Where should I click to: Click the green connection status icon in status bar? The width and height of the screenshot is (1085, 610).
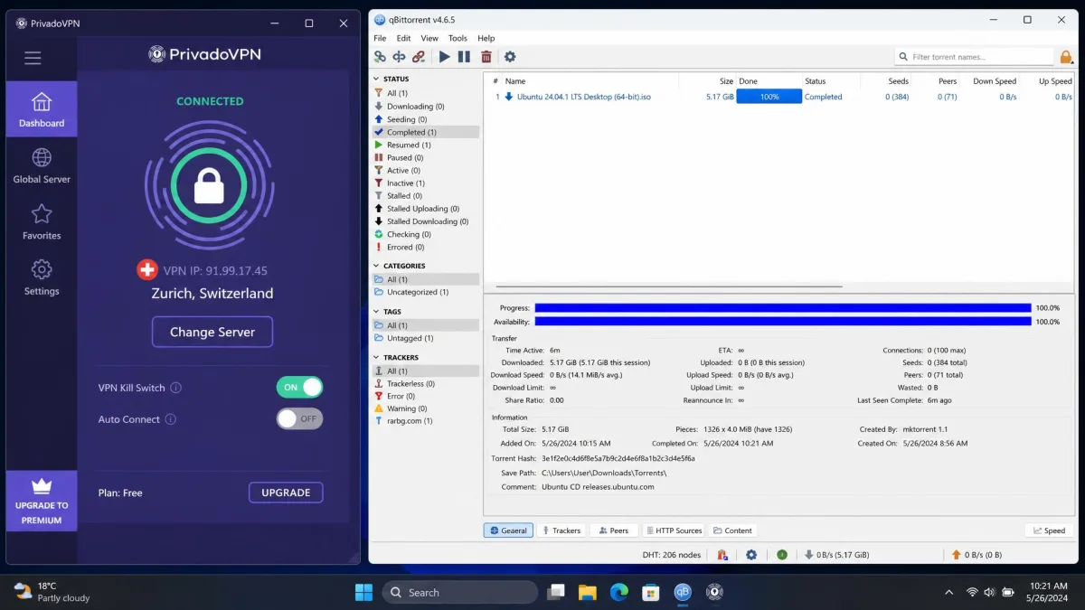(x=782, y=555)
